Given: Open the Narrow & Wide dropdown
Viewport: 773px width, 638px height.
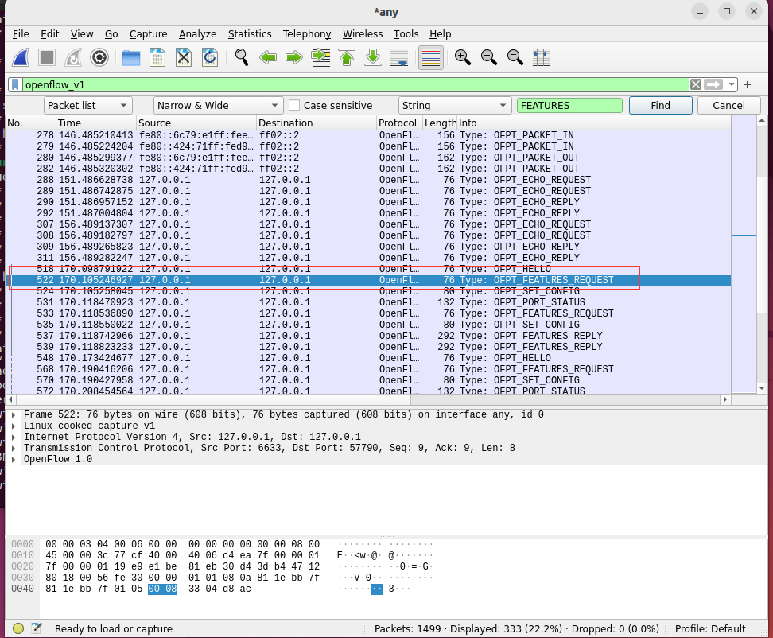Looking at the screenshot, I should coord(218,106).
